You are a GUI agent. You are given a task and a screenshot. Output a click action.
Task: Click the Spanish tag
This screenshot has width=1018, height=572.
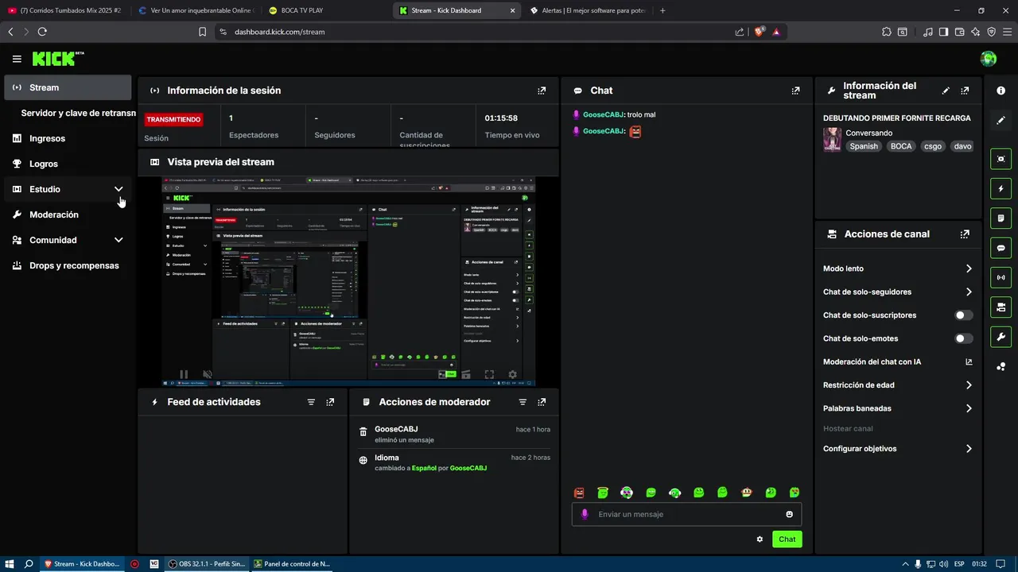[864, 146]
